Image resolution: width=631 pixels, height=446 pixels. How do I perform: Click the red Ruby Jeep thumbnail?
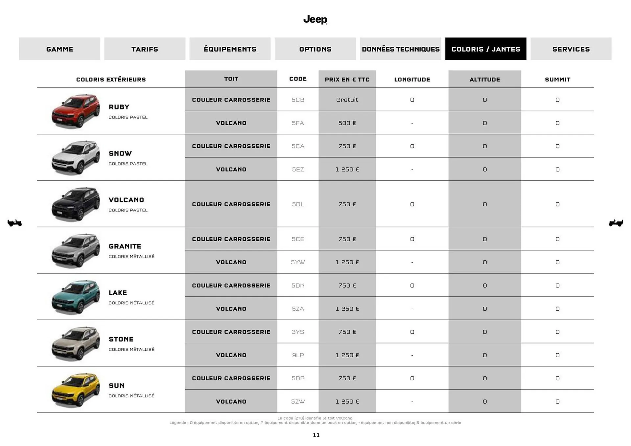(x=76, y=111)
